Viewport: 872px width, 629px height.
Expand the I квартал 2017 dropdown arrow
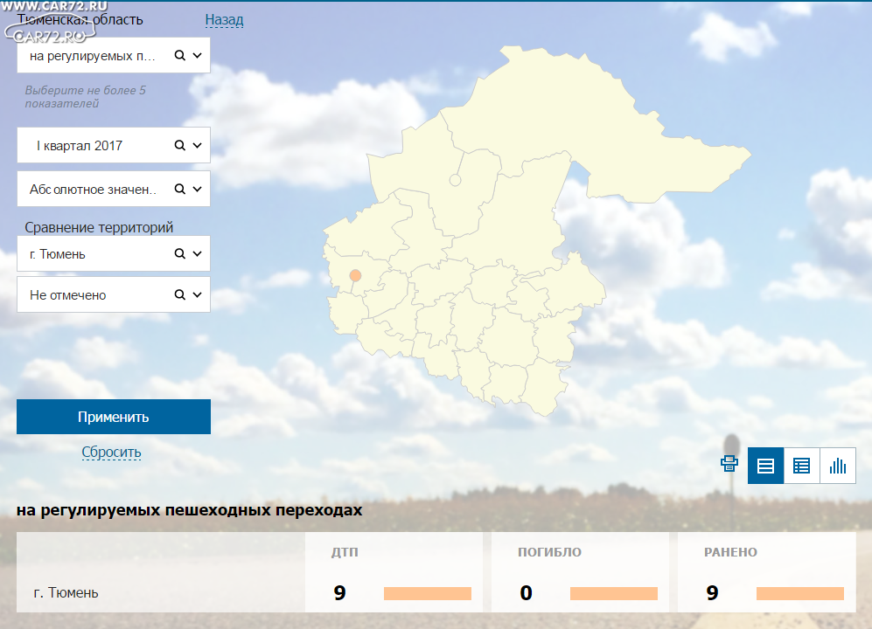click(198, 145)
